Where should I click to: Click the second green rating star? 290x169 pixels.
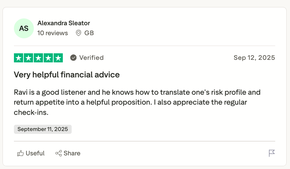(x=28, y=58)
